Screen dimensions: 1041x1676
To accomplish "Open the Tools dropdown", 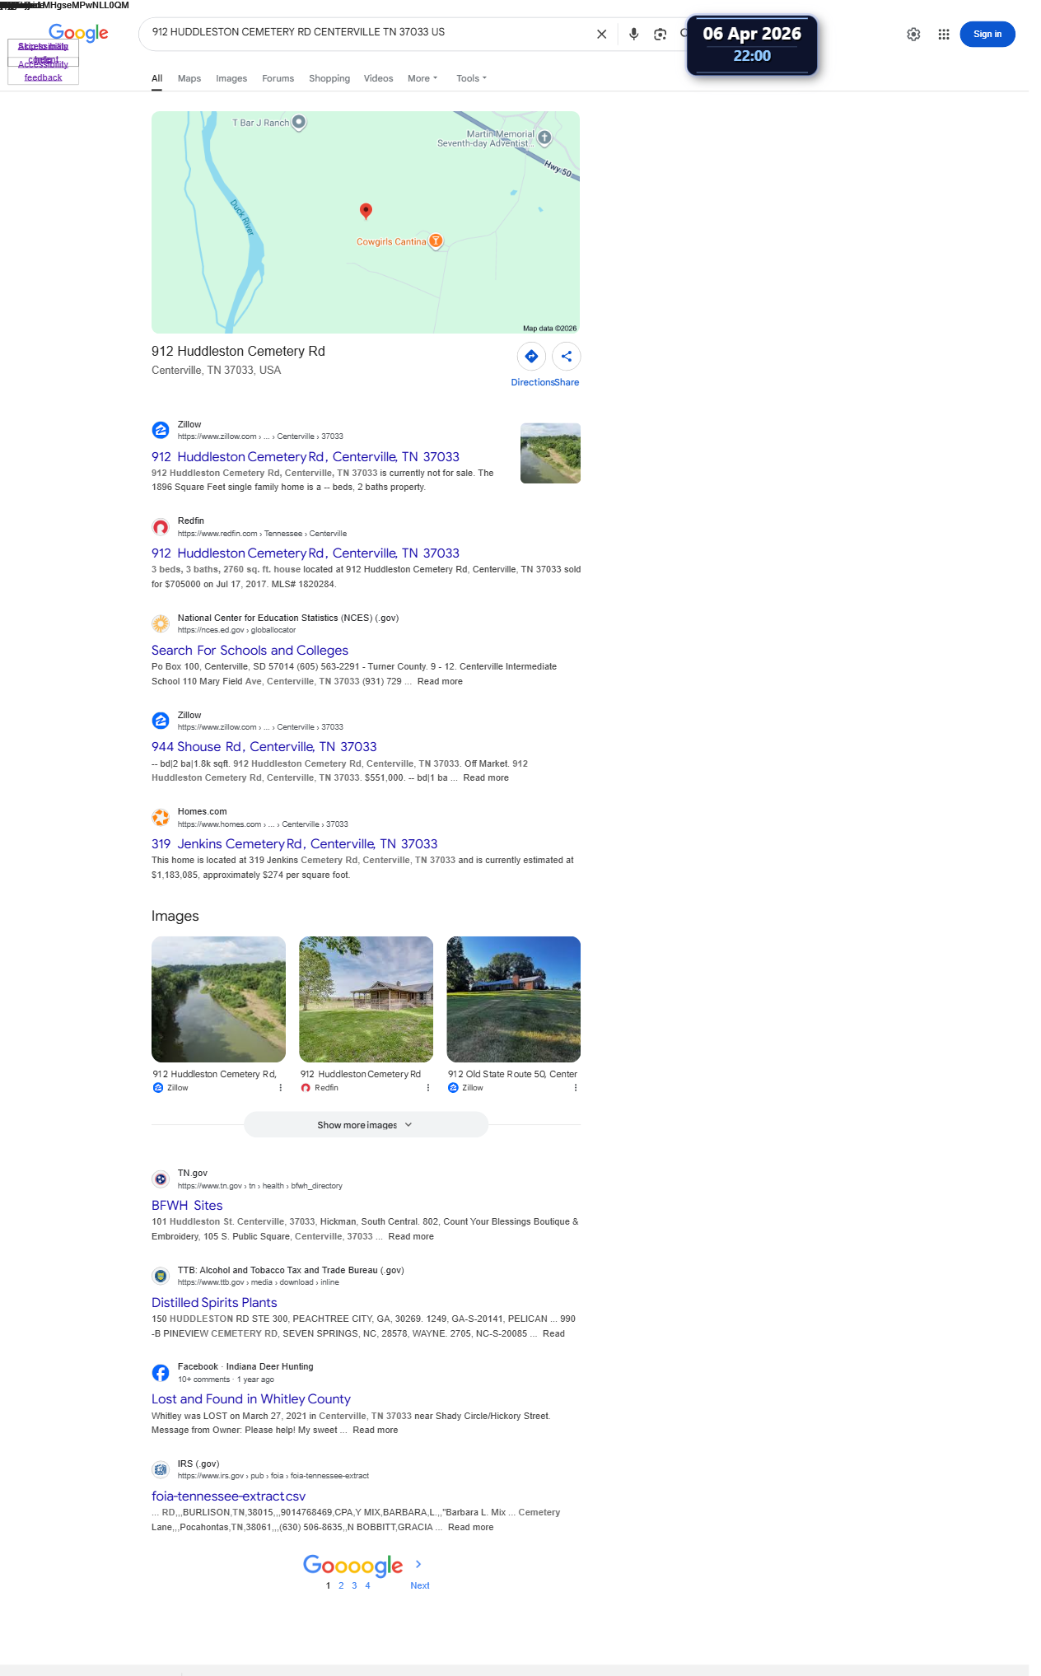I will (472, 78).
